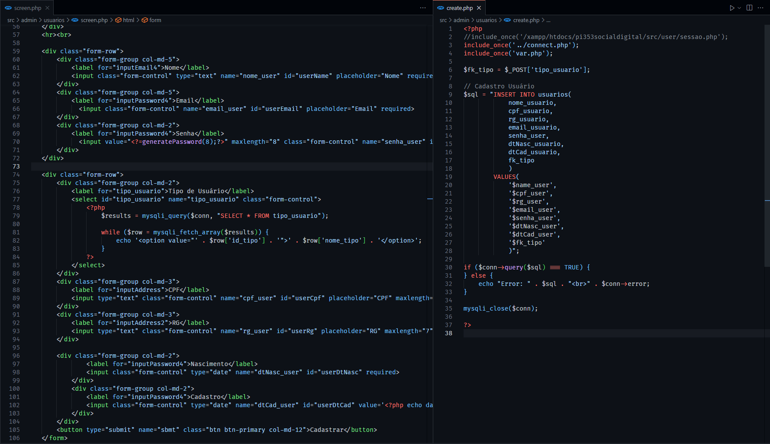
Task: Click "include_once('var.php');" in create.php
Action: click(508, 53)
